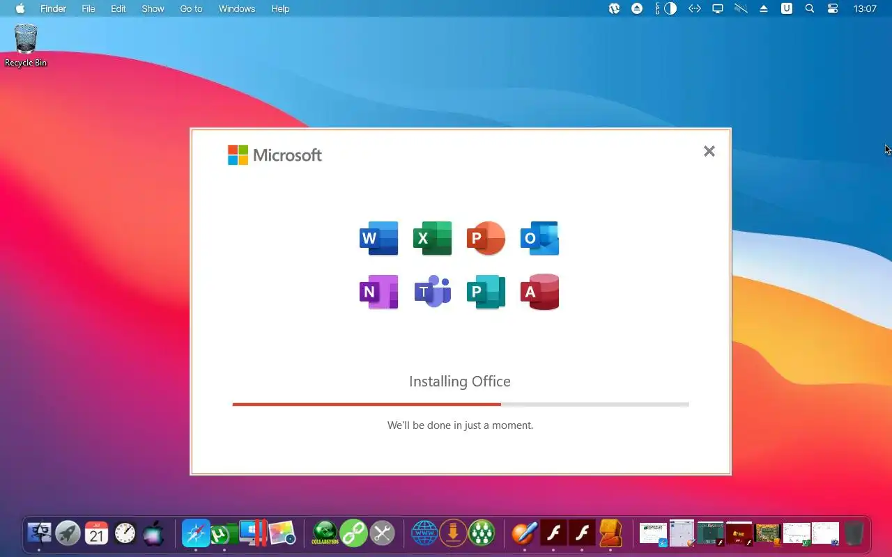Click 'We'll be done in just a moment.' text

(x=460, y=425)
